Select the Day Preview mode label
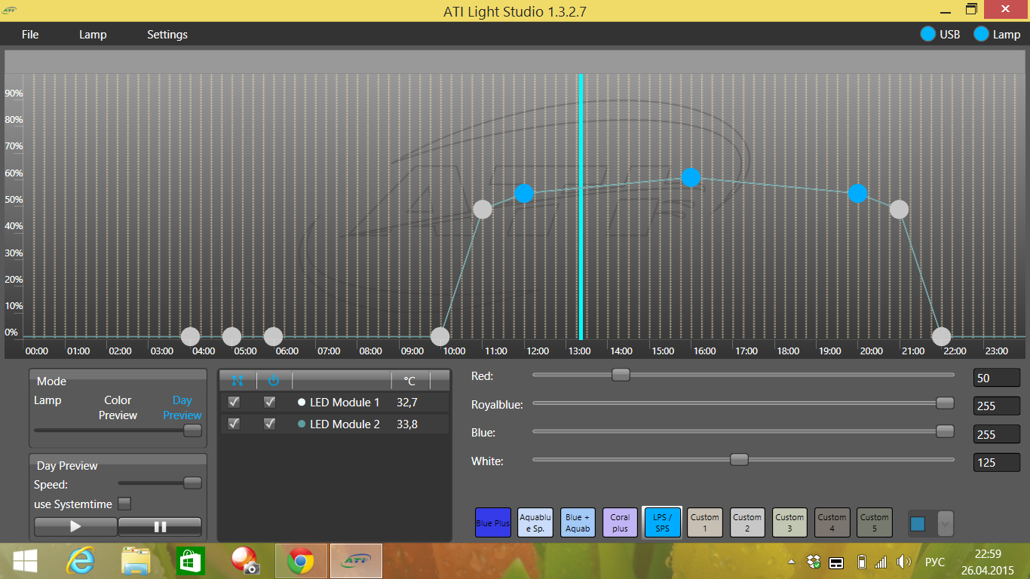The width and height of the screenshot is (1030, 579). click(x=182, y=408)
